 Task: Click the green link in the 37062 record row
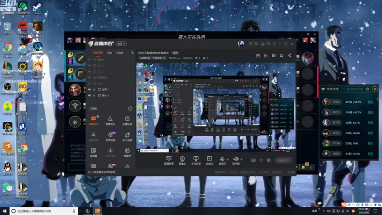[371, 102]
